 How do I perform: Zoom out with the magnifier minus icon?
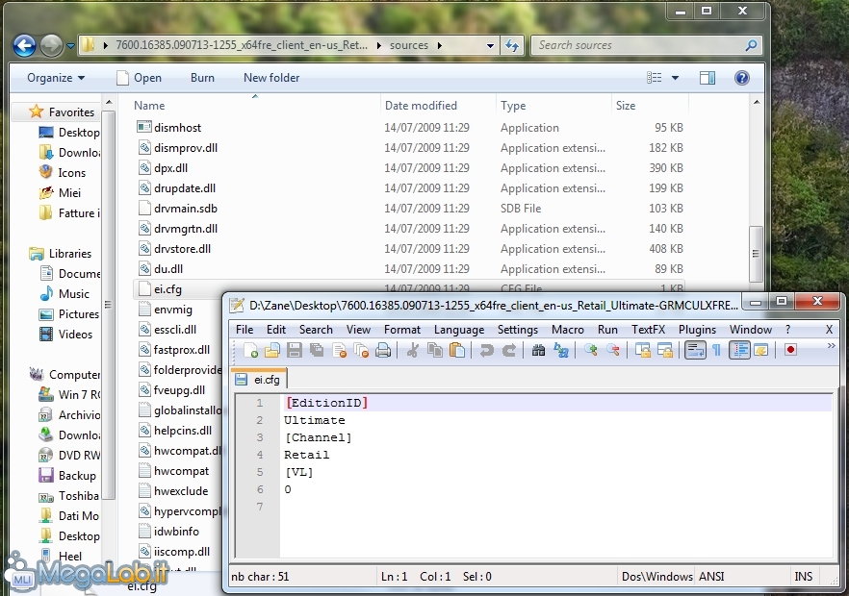613,351
